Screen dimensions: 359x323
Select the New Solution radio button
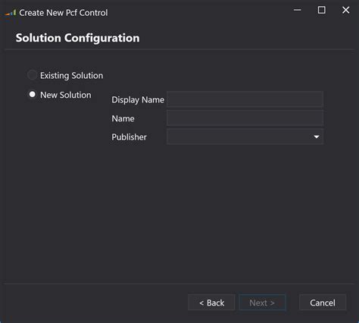[32, 95]
